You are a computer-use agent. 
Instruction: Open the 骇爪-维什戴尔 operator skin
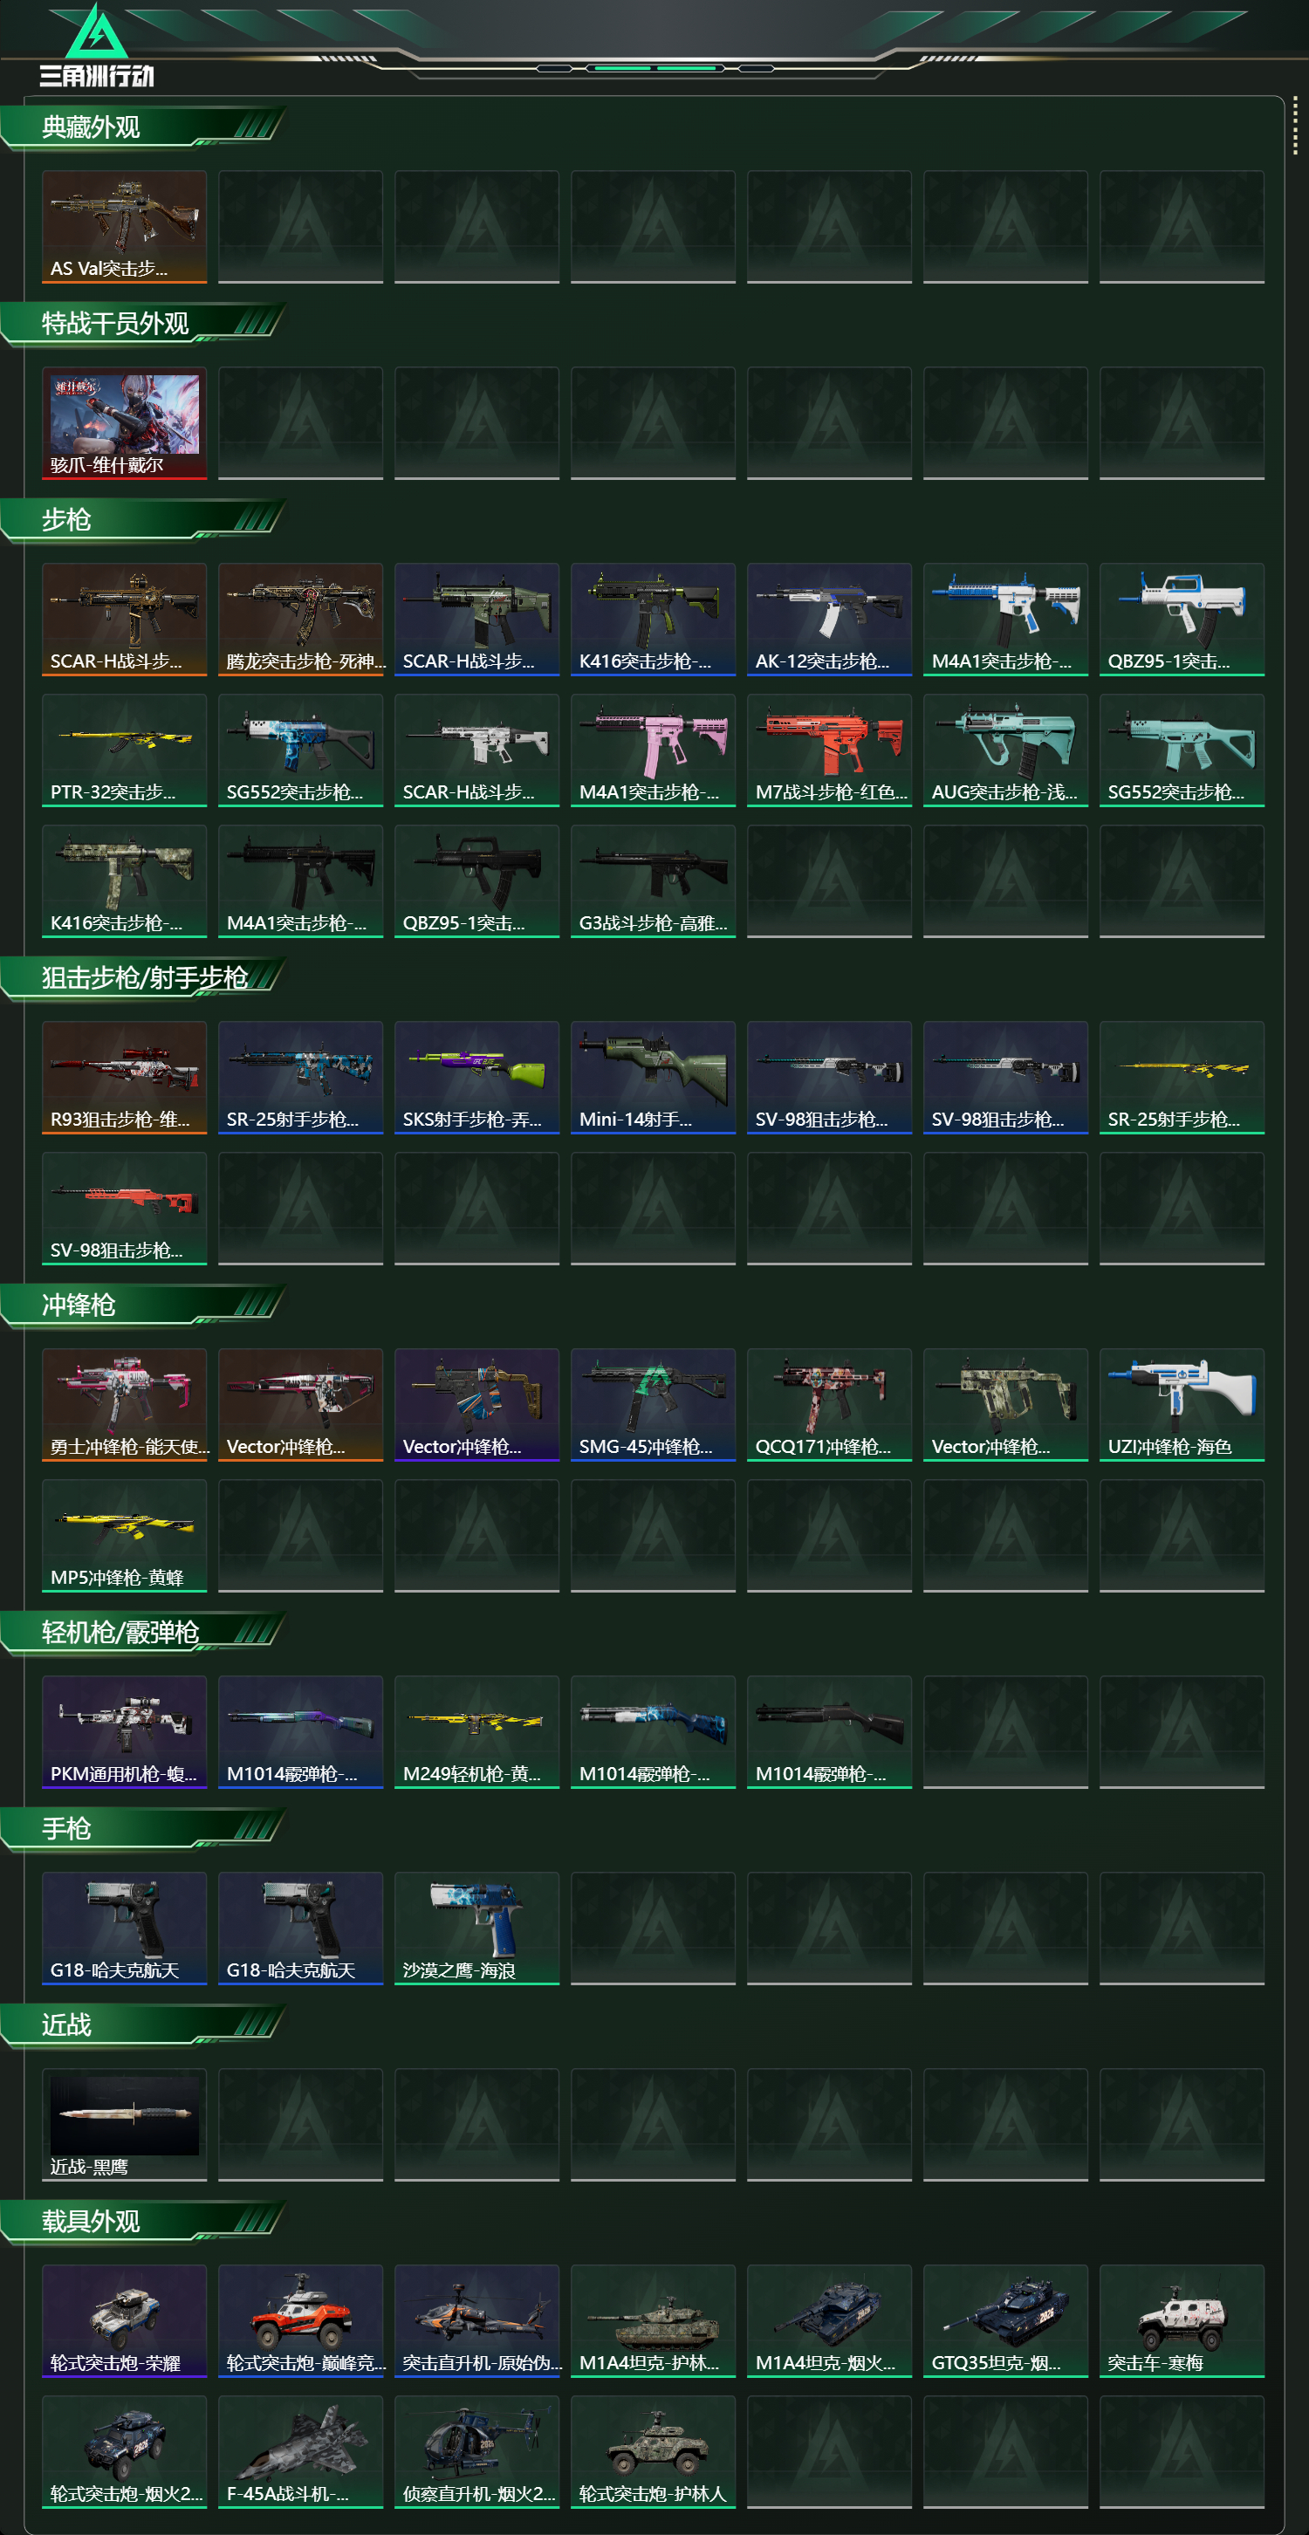pyautogui.click(x=124, y=423)
